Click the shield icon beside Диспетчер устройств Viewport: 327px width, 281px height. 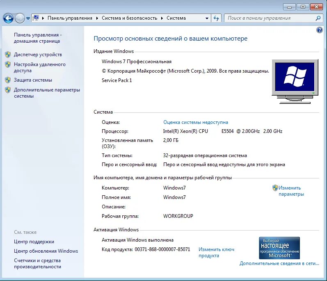pyautogui.click(x=8, y=55)
